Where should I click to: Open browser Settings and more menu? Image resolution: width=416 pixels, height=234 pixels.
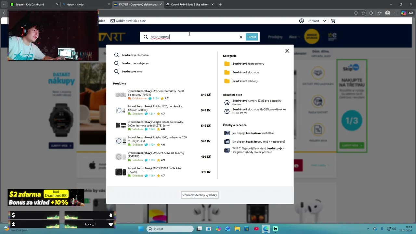[x=395, y=13]
